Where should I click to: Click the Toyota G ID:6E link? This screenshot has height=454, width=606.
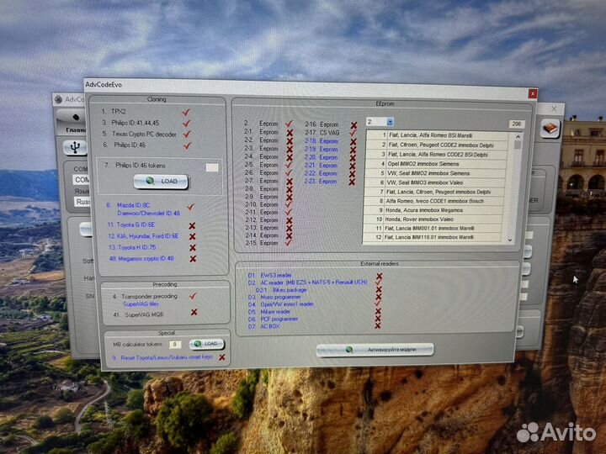click(136, 224)
